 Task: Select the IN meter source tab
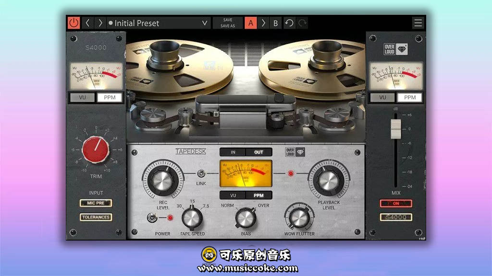click(x=233, y=152)
